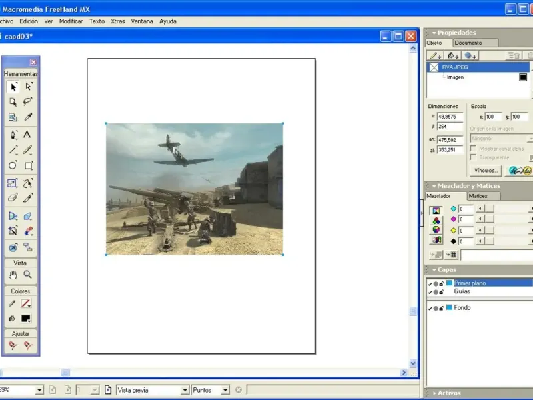Open the Modificar menu
Viewport: 533px width, 400px height.
click(x=71, y=21)
